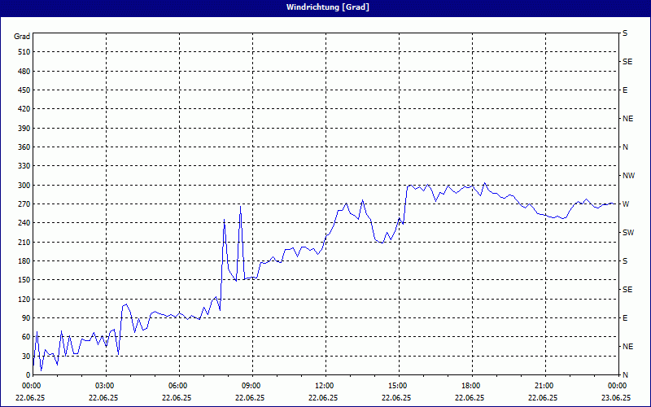Click the 150 degree axis label
The image size is (651, 407).
(24, 280)
